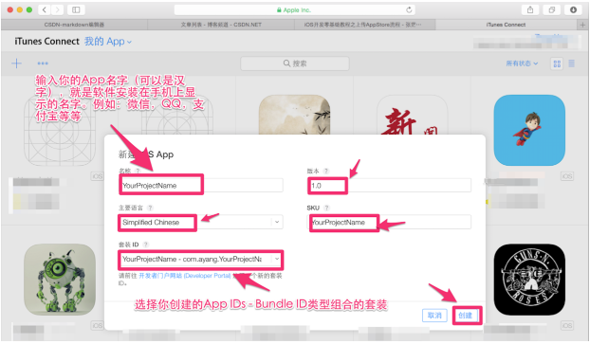Screen dimensions: 590x344
Task: Focus the 名称 name input field
Action: pos(201,186)
